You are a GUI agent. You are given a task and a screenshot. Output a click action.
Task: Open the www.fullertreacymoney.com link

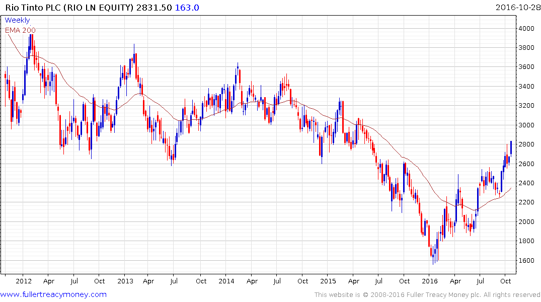click(x=53, y=294)
